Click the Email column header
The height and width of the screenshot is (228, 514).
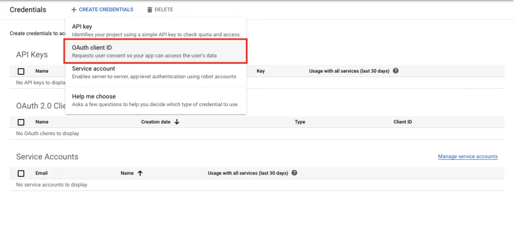coord(41,173)
